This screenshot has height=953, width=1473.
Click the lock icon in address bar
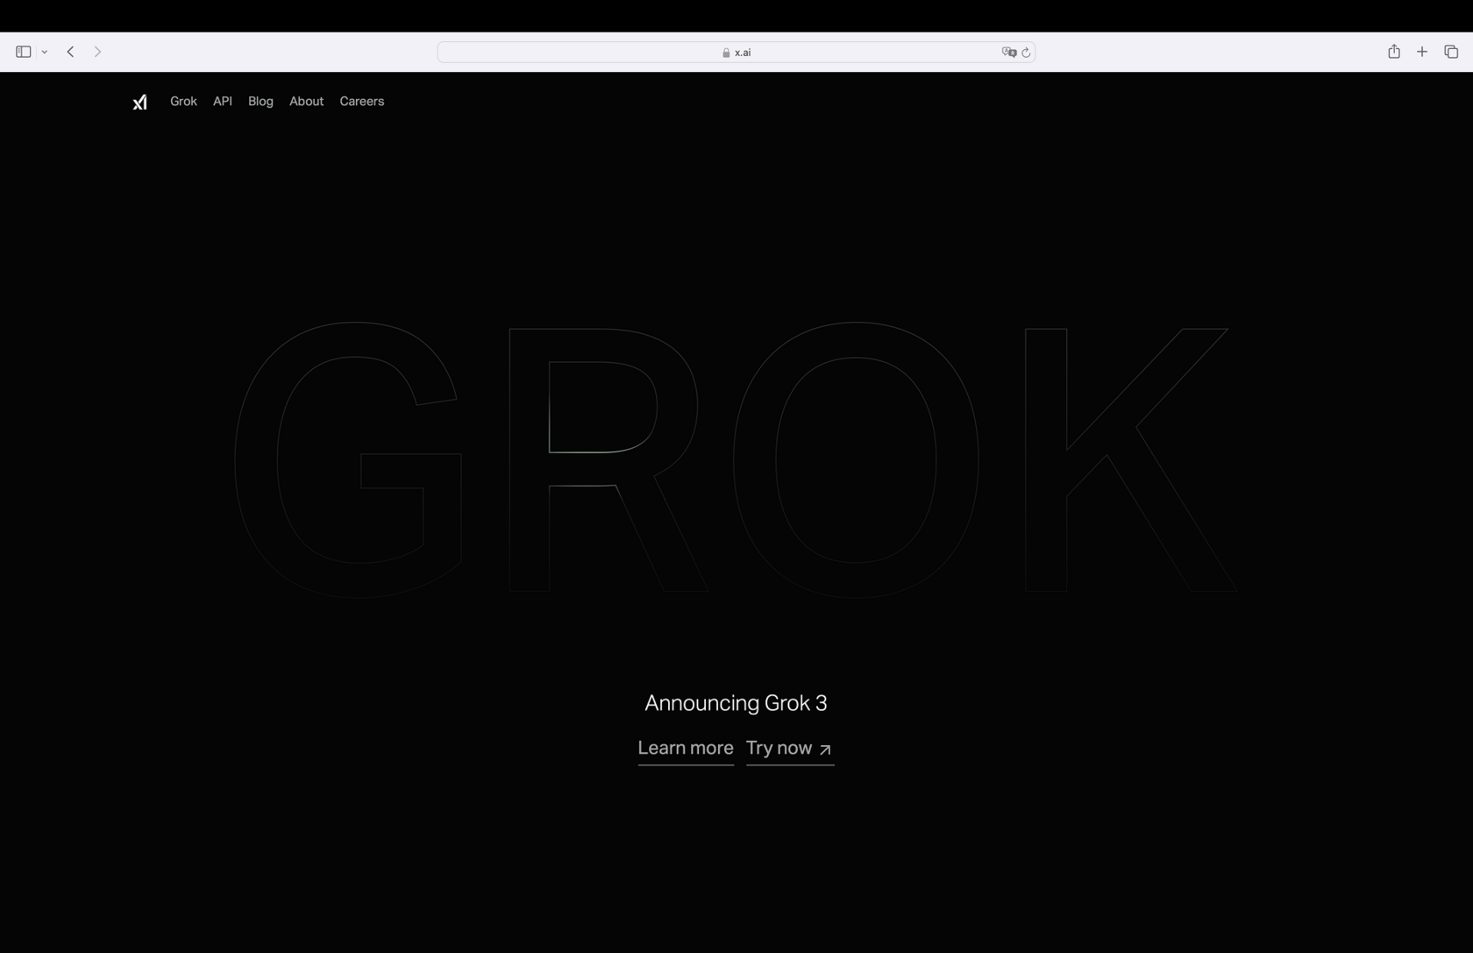(726, 53)
